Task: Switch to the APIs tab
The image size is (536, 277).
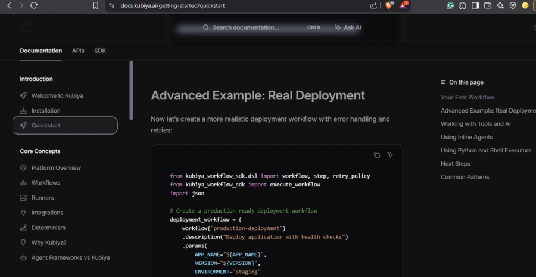Action: [78, 51]
